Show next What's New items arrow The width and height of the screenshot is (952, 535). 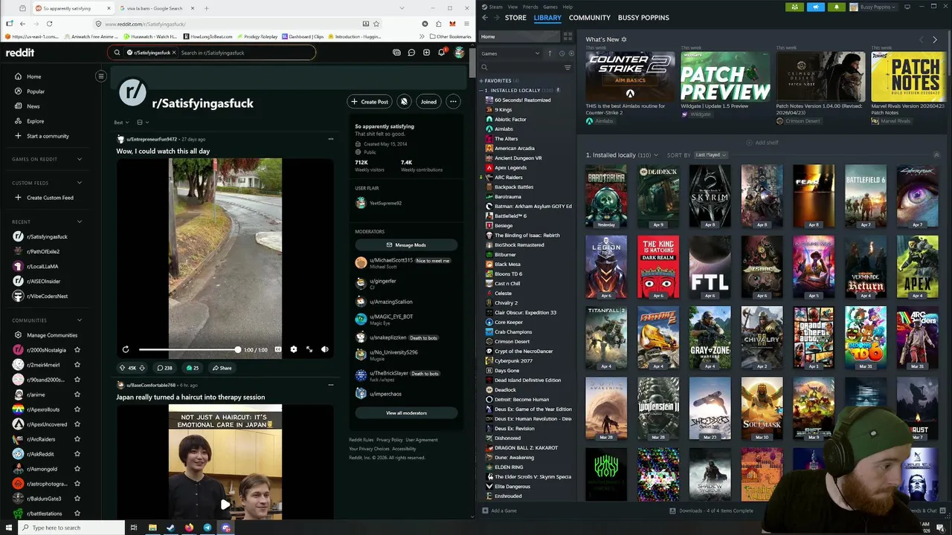935,39
